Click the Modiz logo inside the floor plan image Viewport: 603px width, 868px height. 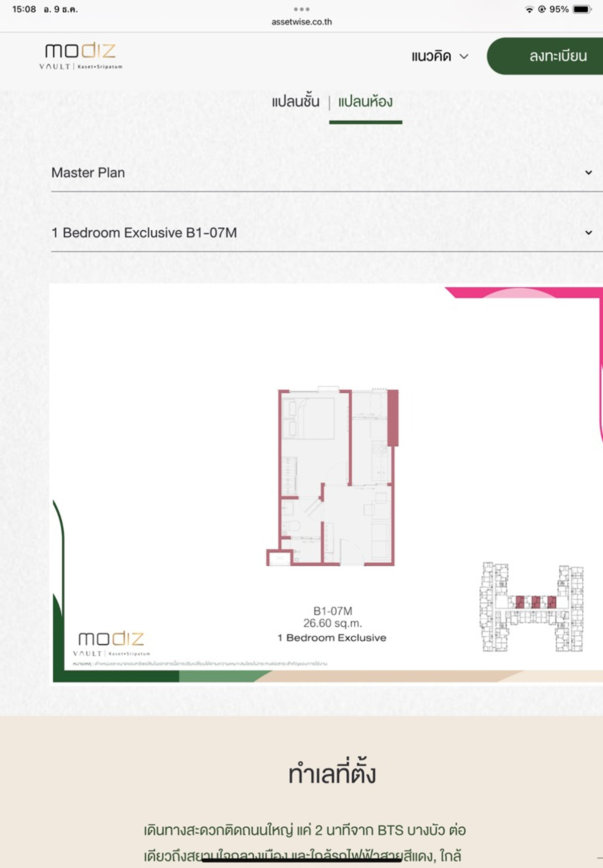click(111, 643)
